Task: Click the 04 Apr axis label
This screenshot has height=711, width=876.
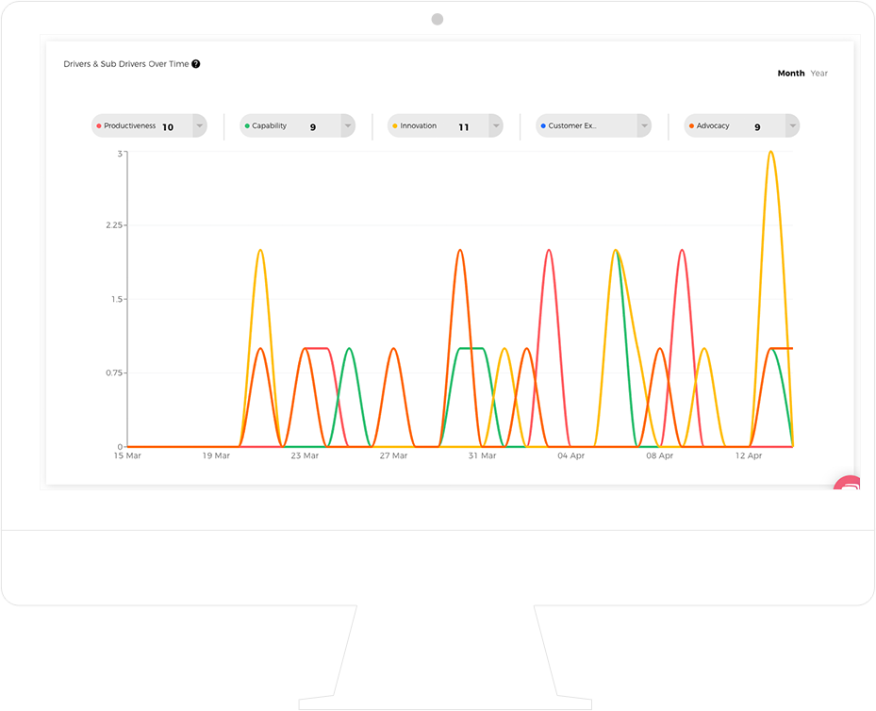Action: pyautogui.click(x=571, y=455)
